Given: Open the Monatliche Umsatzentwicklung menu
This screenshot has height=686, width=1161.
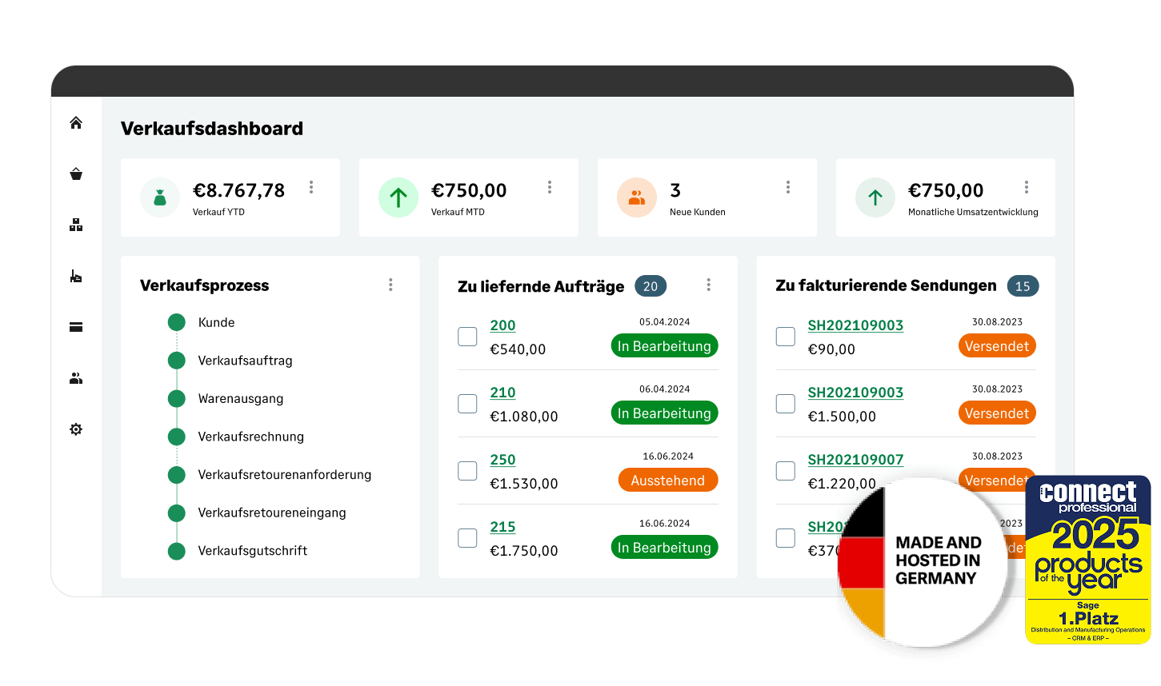Looking at the screenshot, I should (1027, 187).
